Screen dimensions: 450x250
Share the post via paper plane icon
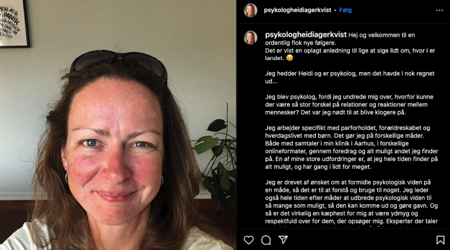coord(283,239)
